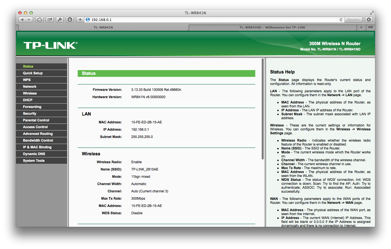Open System Tools in the sidebar
The image size is (391, 249).
pos(42,161)
